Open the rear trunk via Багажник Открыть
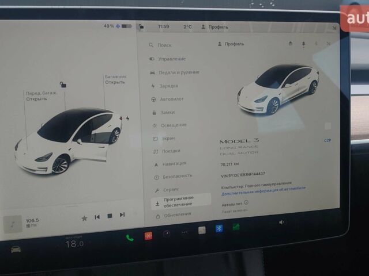The image size is (369, 276). (115, 79)
